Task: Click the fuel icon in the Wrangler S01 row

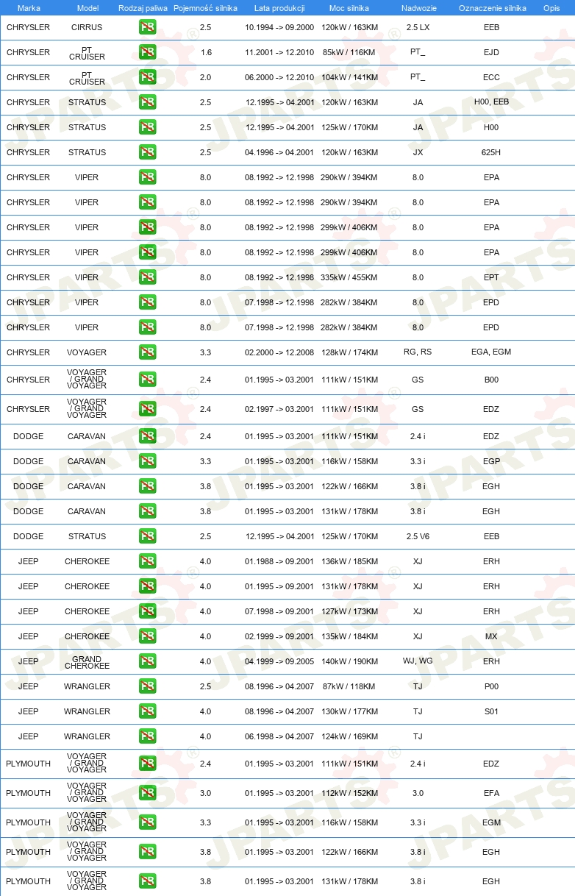Action: pos(147,712)
